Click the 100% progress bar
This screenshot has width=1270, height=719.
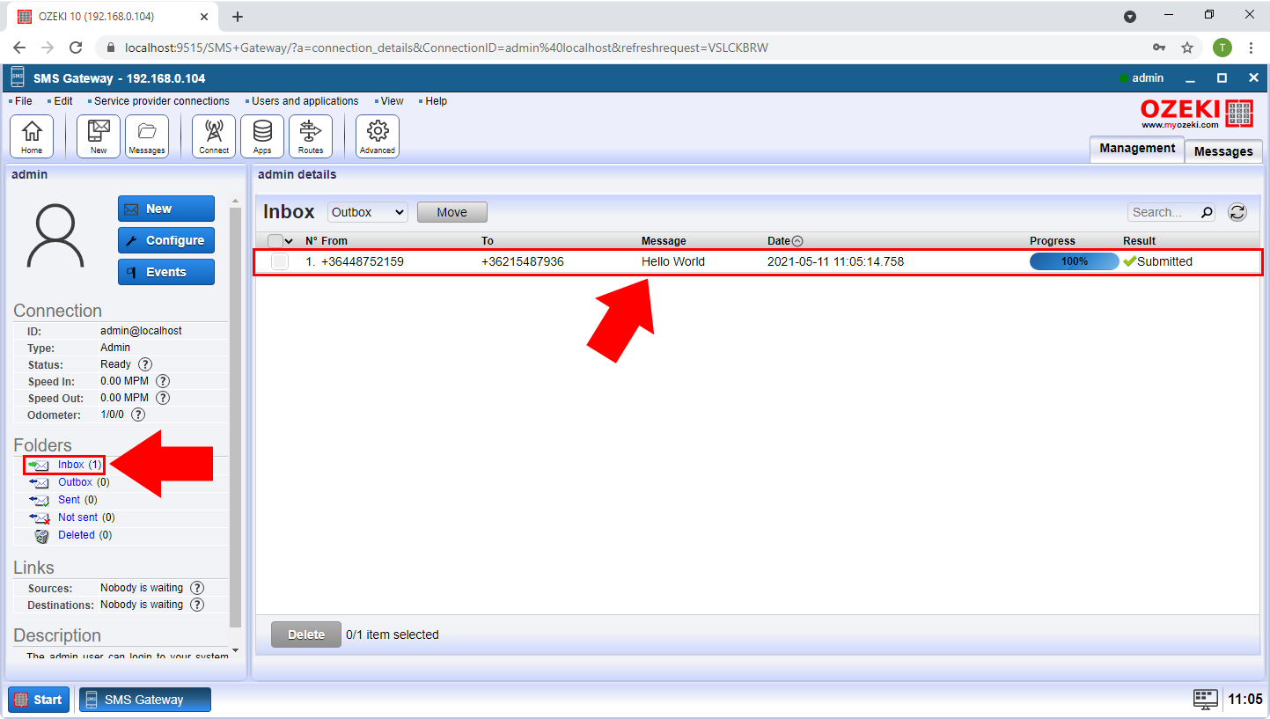click(1075, 261)
